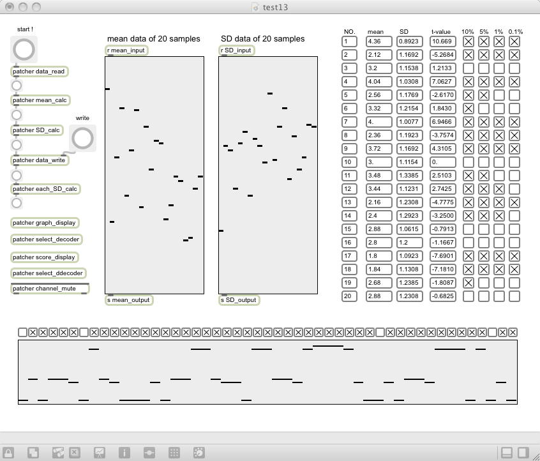The image size is (540, 461).
Task: Select the patcher graph_display object
Action: (45, 223)
